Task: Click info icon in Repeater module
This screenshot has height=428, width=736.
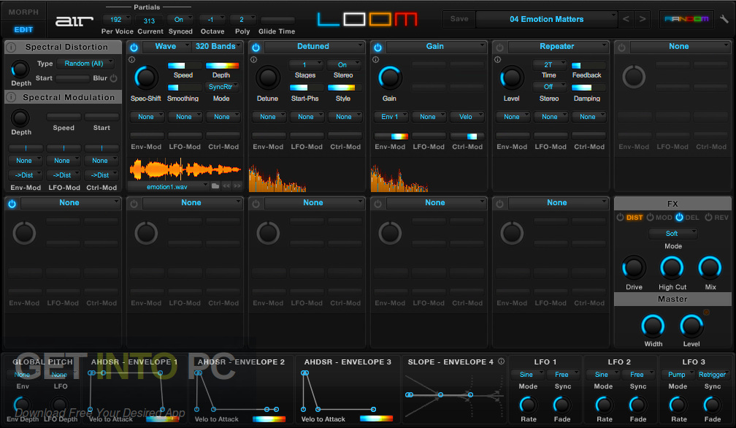Action: (497, 60)
